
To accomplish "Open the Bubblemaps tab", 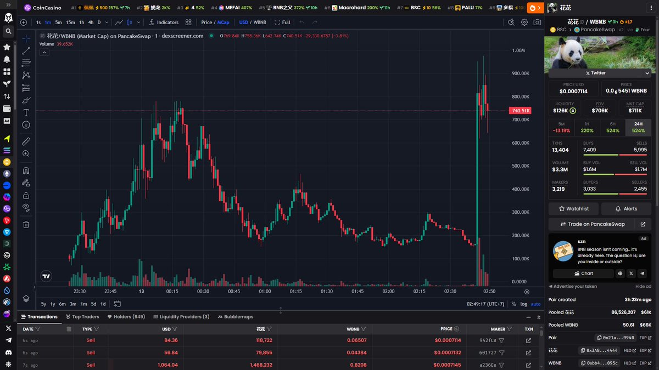I will pyautogui.click(x=235, y=317).
